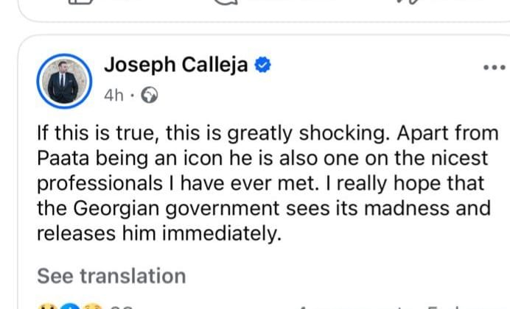Click the blue verified badge
This screenshot has height=309, width=510.
[262, 65]
